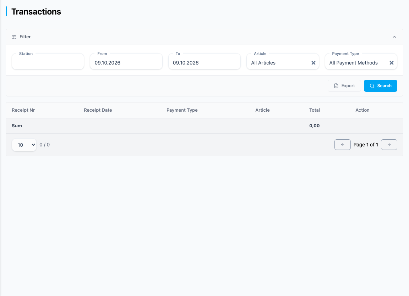This screenshot has width=409, height=296.
Task: Click the Filter panel title
Action: click(x=25, y=37)
